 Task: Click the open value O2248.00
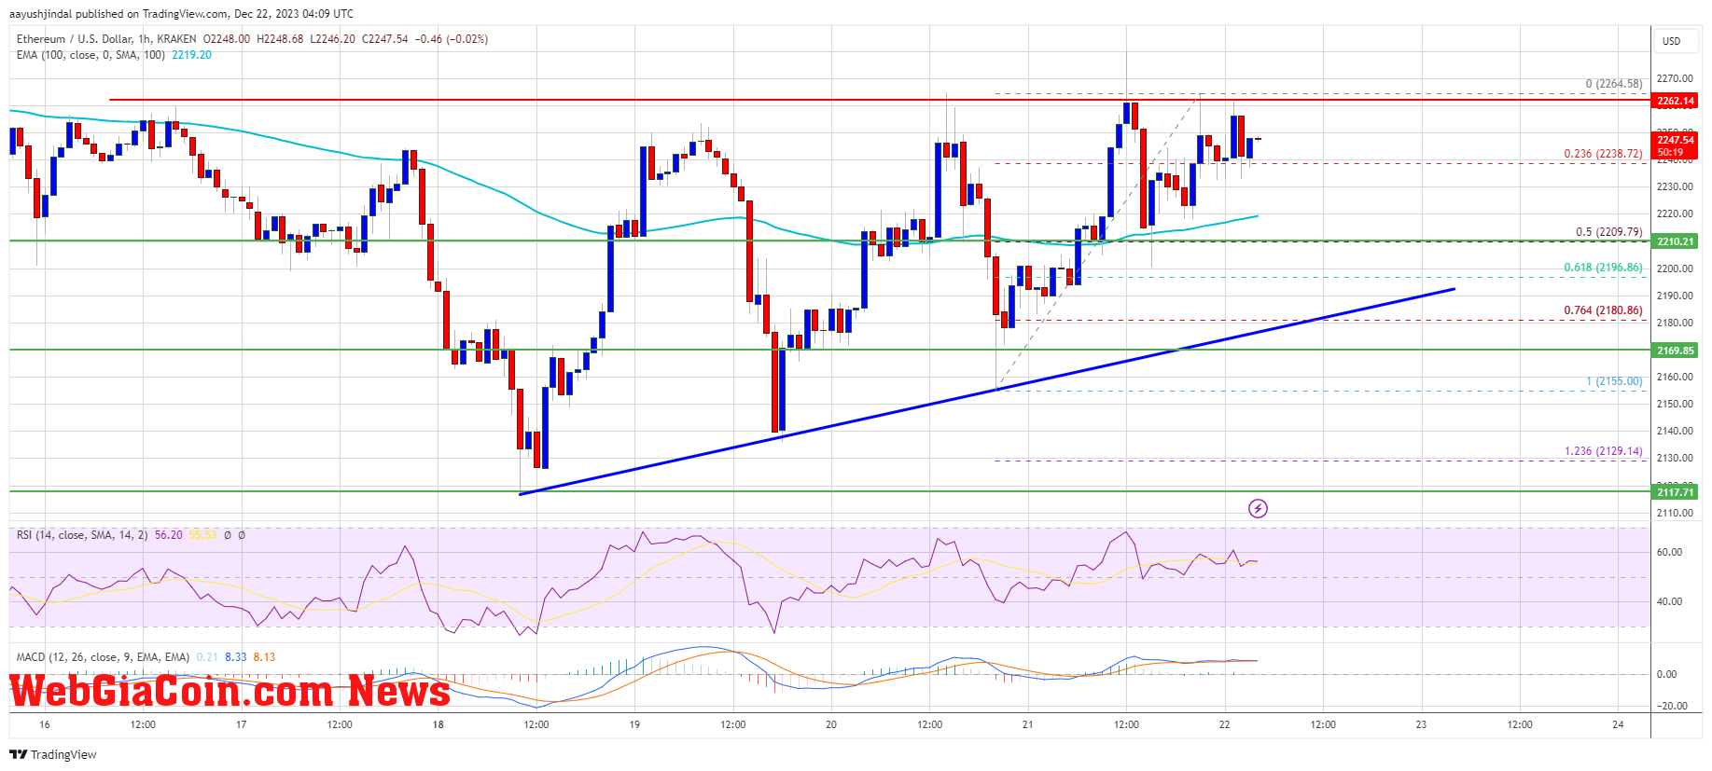click(x=227, y=39)
